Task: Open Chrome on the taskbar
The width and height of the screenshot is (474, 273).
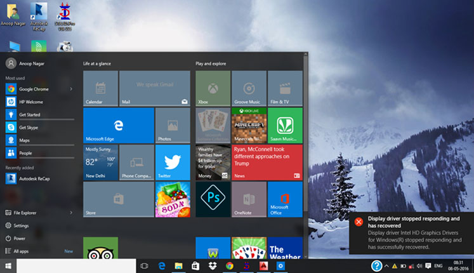Action: 230,266
